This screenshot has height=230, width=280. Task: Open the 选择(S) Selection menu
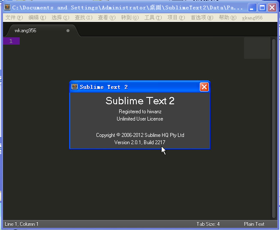[60, 18]
